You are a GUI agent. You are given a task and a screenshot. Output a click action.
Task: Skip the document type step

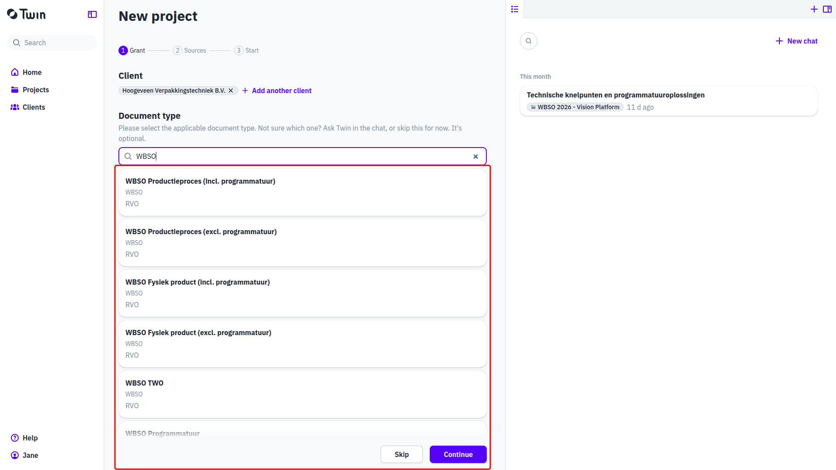pos(401,454)
